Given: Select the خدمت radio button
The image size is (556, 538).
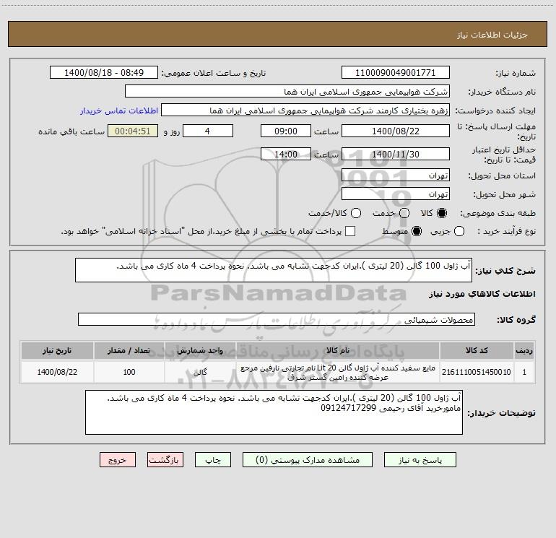Looking at the screenshot, I should pos(404,213).
